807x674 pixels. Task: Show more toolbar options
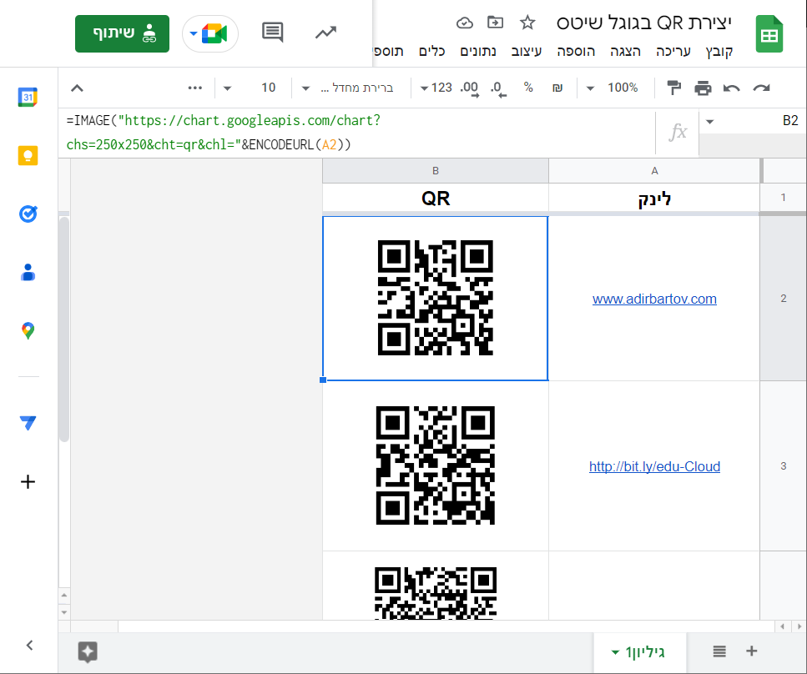pyautogui.click(x=195, y=88)
